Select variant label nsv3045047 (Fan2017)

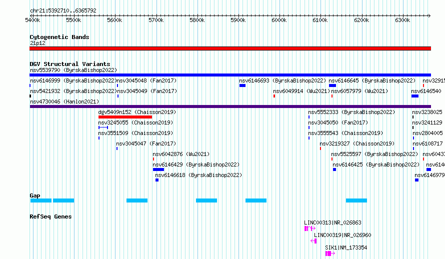(146, 143)
